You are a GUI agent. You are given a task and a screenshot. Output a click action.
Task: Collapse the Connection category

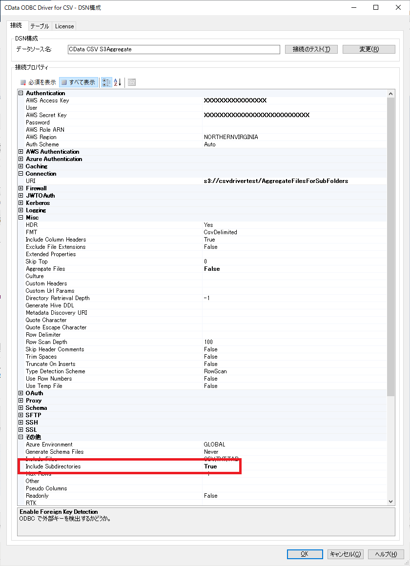(21, 174)
